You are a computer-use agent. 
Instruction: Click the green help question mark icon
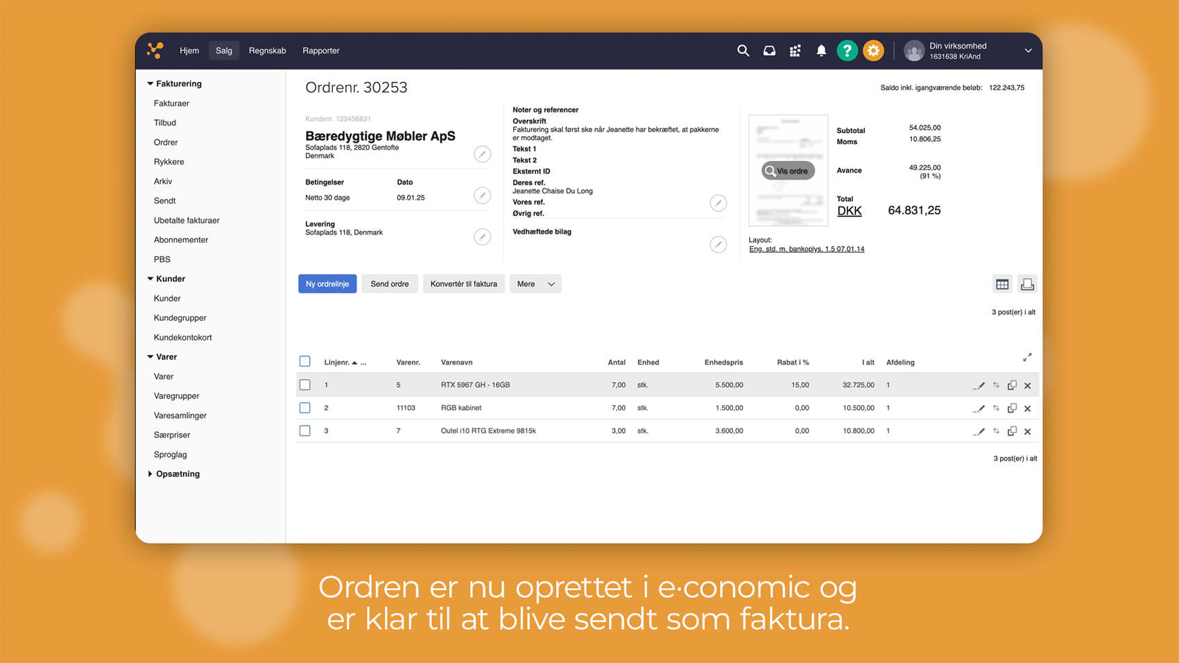point(847,51)
